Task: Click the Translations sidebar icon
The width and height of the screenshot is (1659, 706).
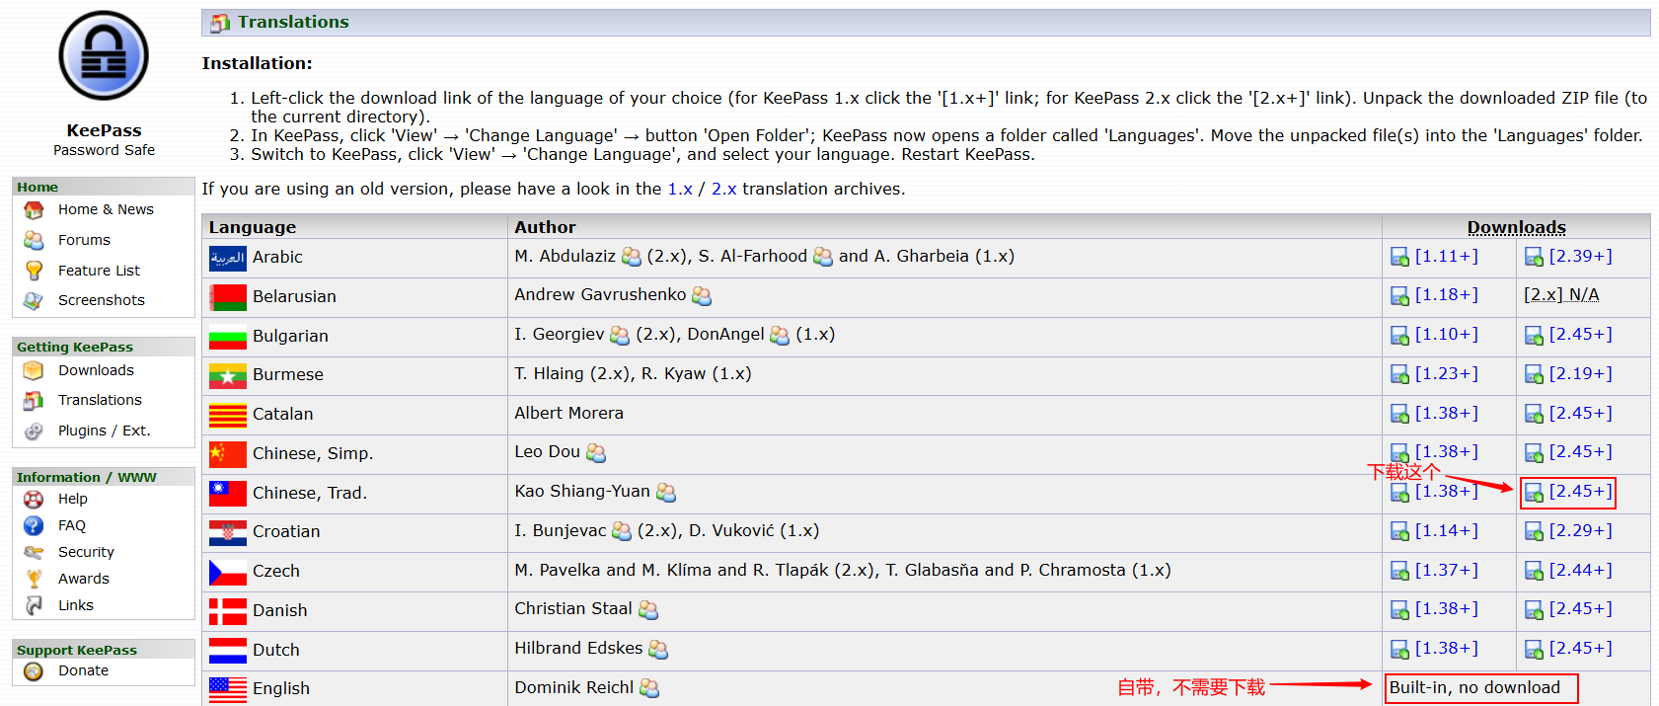Action: click(x=34, y=400)
